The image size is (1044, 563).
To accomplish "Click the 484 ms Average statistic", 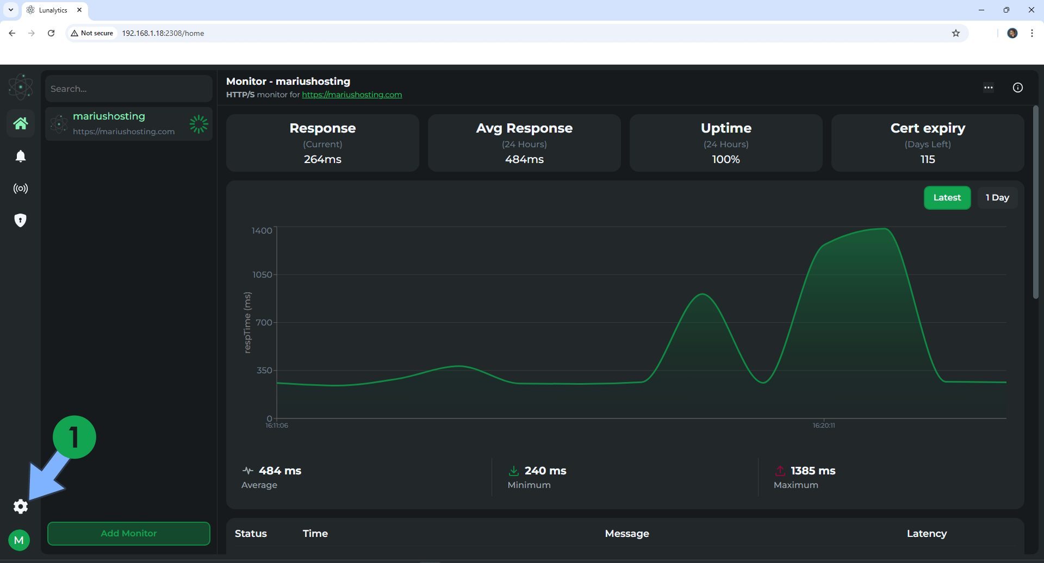I will [271, 477].
